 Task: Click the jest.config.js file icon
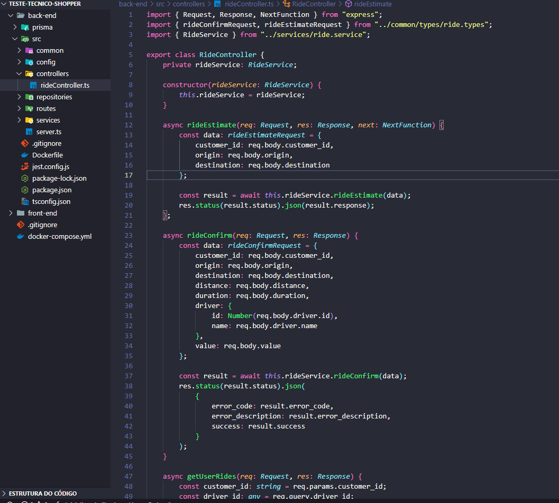click(x=24, y=167)
